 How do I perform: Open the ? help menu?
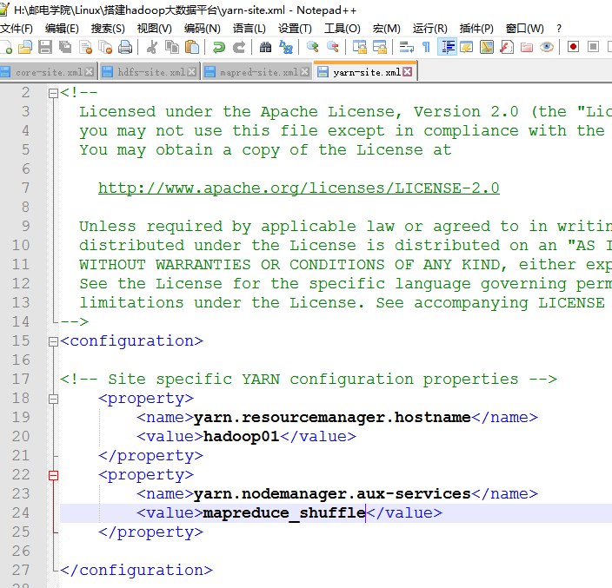[559, 29]
